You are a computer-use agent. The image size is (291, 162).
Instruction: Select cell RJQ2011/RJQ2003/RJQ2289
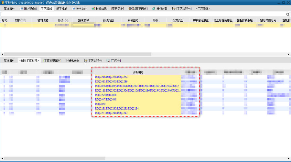pyautogui.click(x=138, y=81)
